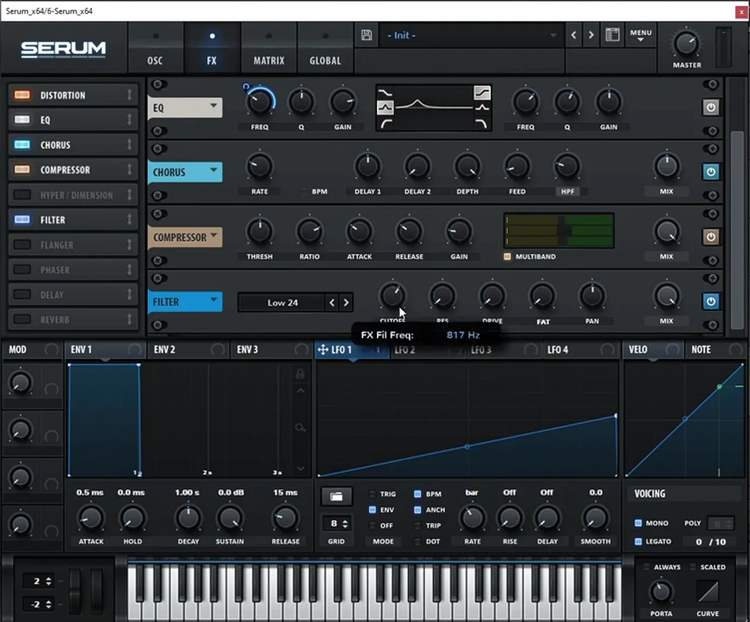The image size is (750, 622).
Task: Click the MASTER volume knob
Action: click(686, 44)
